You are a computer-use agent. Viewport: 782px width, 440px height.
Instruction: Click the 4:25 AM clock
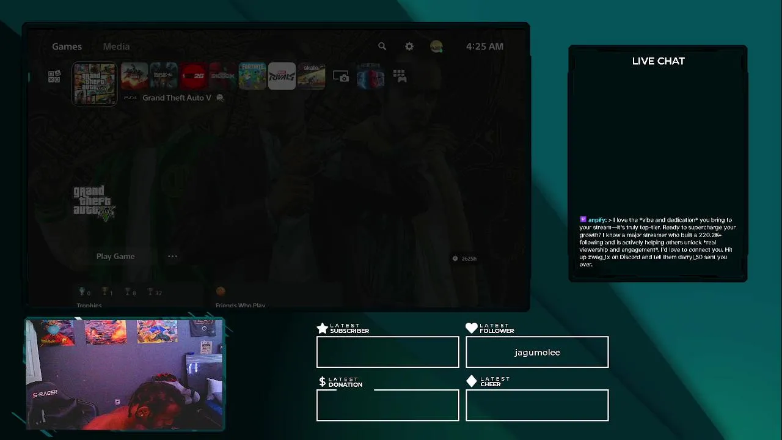coord(484,46)
